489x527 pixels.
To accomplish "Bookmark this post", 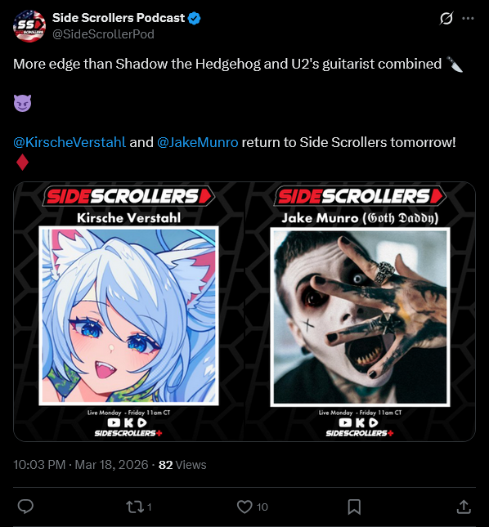I will (354, 507).
